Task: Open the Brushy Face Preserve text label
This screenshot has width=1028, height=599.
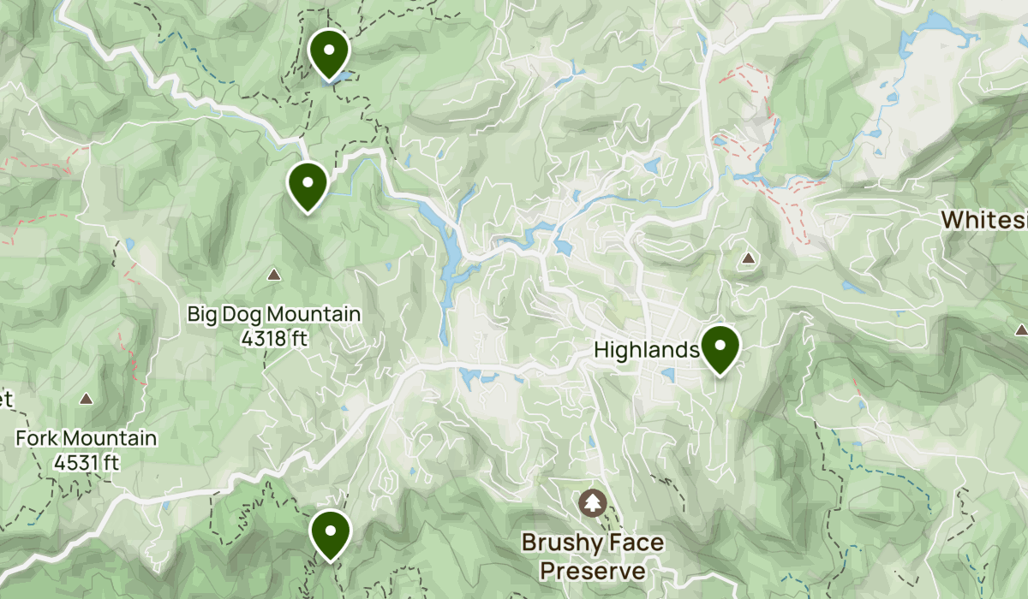Action: tap(592, 556)
